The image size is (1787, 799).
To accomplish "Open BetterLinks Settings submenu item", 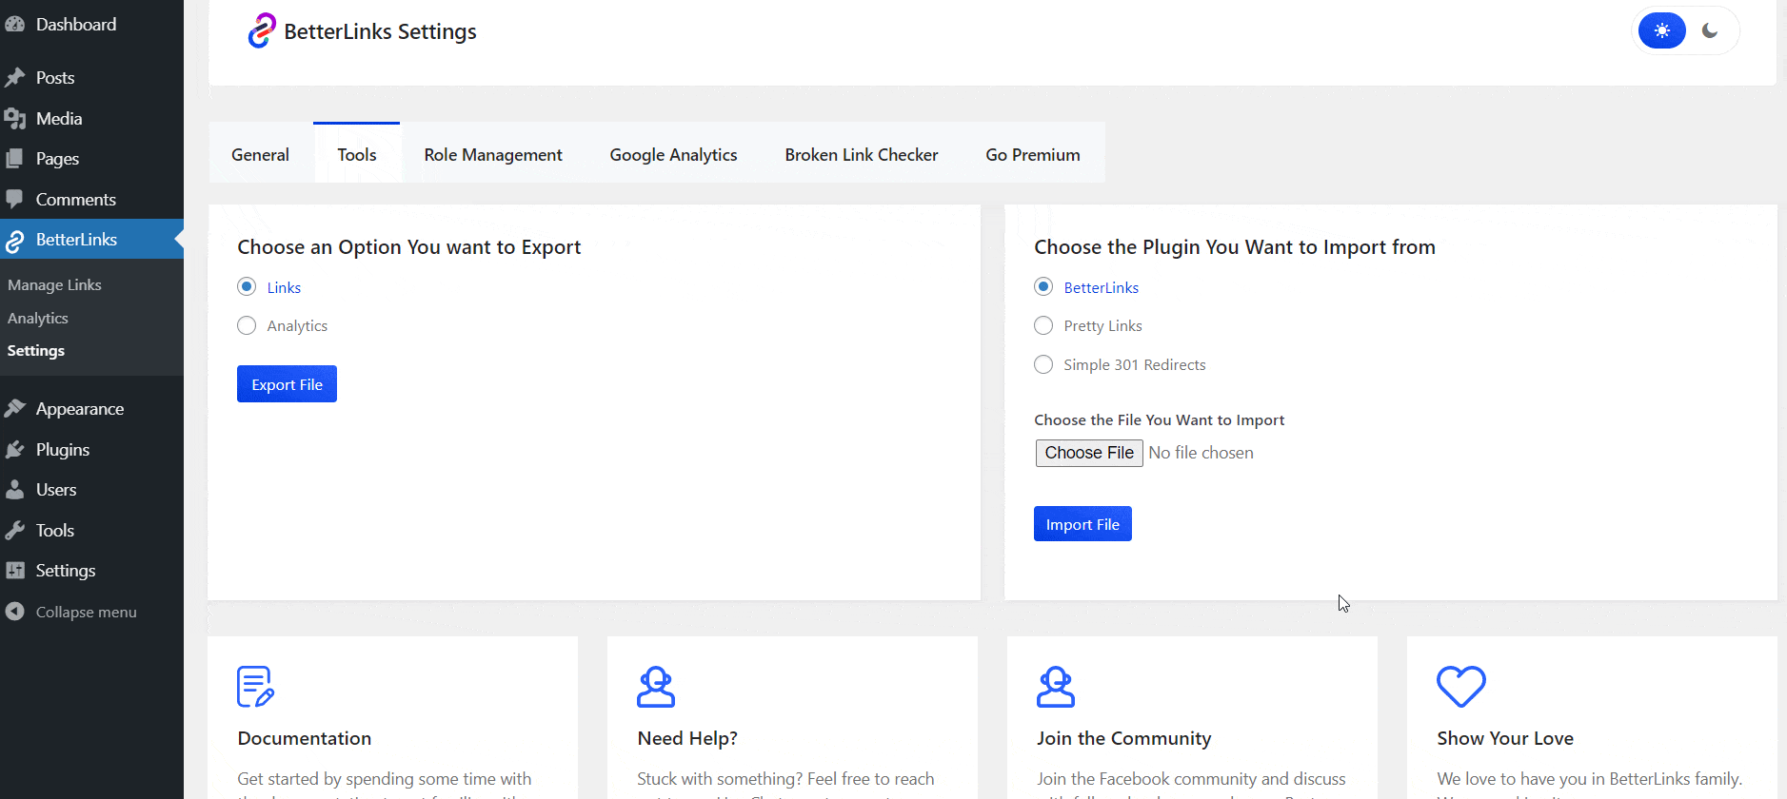I will coord(36,351).
